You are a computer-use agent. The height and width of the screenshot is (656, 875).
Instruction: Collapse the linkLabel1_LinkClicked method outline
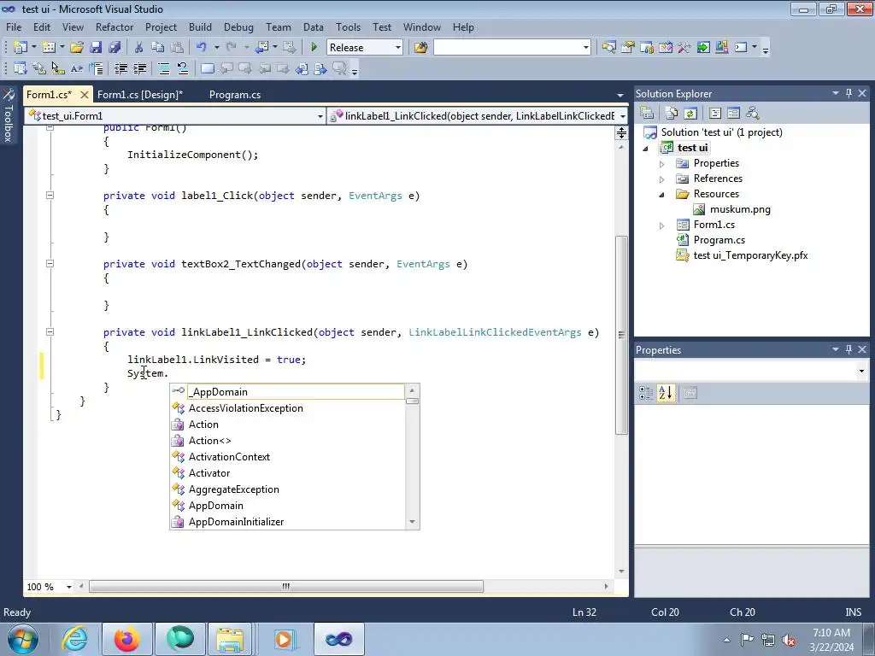(50, 331)
